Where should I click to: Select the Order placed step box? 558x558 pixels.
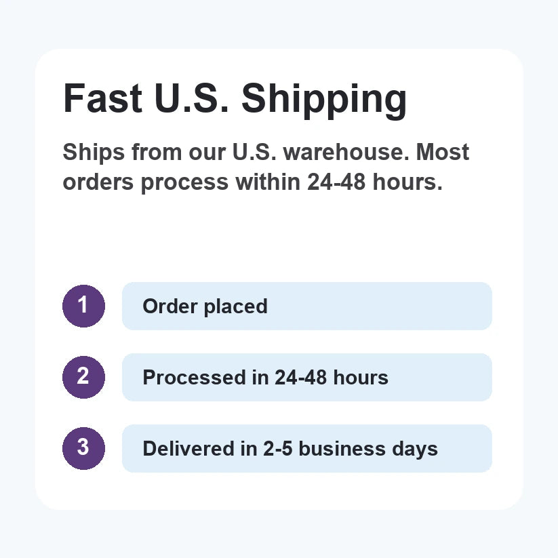tap(307, 306)
